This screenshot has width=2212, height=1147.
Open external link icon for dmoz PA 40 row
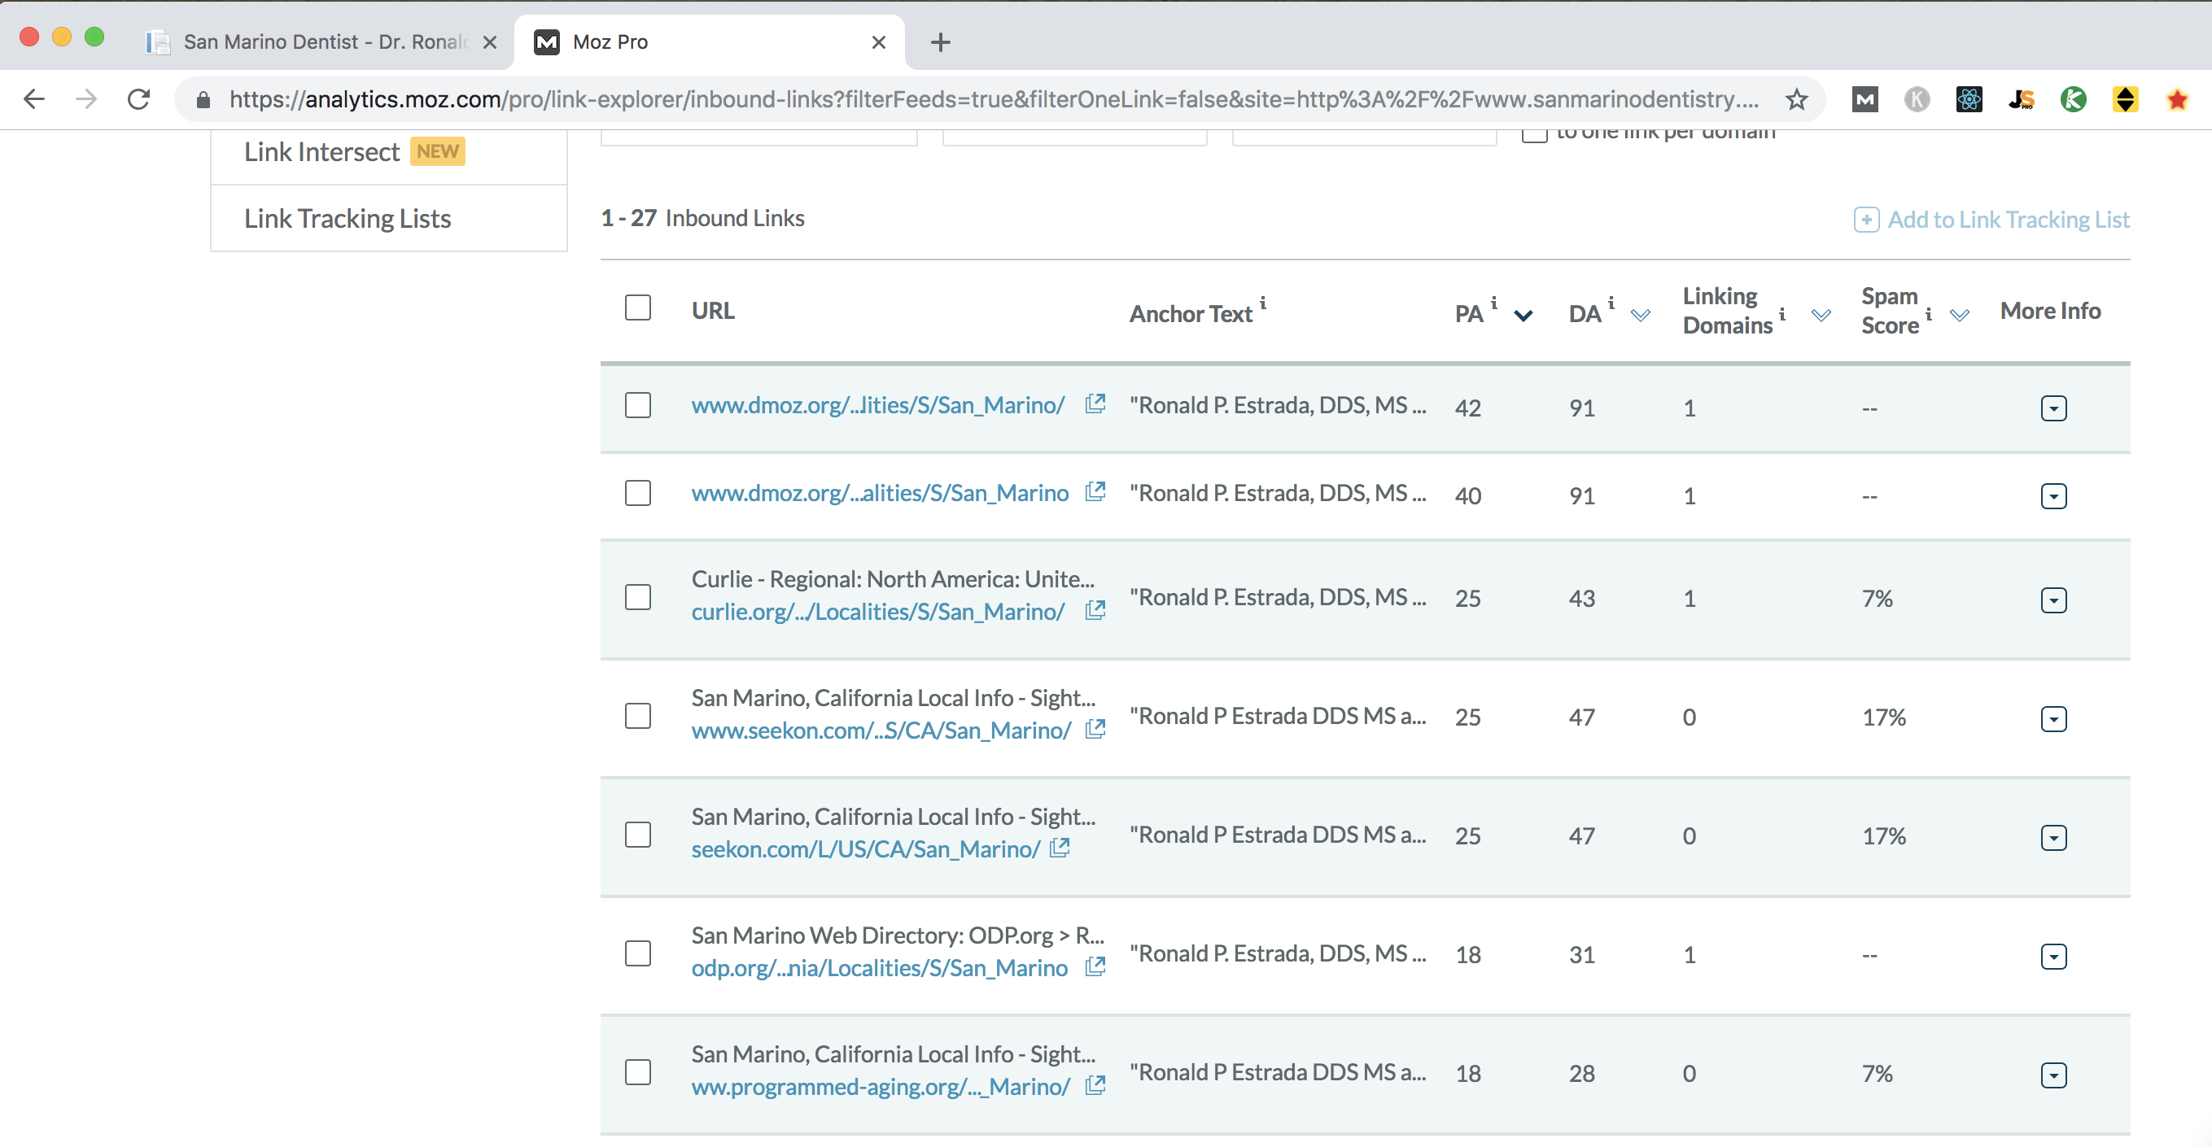tap(1095, 491)
